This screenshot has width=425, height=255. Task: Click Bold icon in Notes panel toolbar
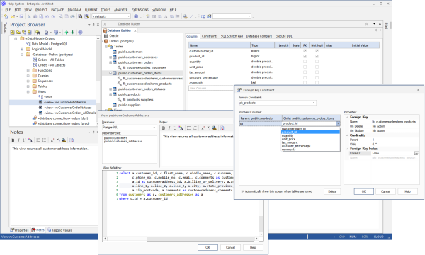13,140
